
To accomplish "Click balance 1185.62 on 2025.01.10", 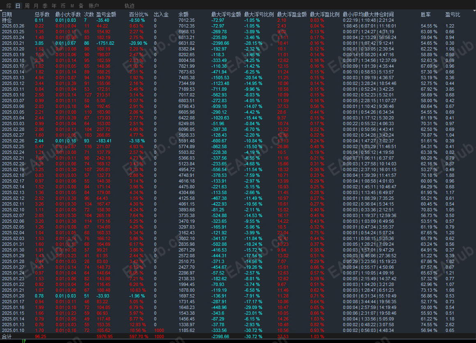I will coord(186,330).
